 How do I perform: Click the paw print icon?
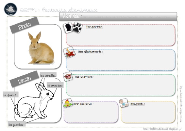[x=77, y=27]
